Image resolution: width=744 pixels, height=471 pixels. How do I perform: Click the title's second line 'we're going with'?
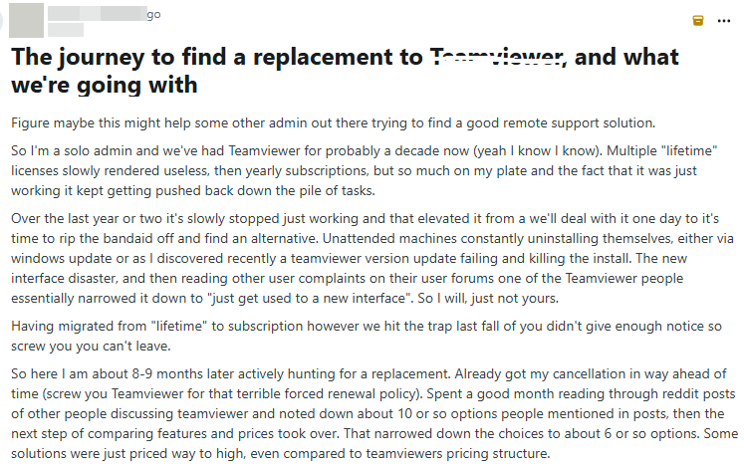(x=105, y=85)
